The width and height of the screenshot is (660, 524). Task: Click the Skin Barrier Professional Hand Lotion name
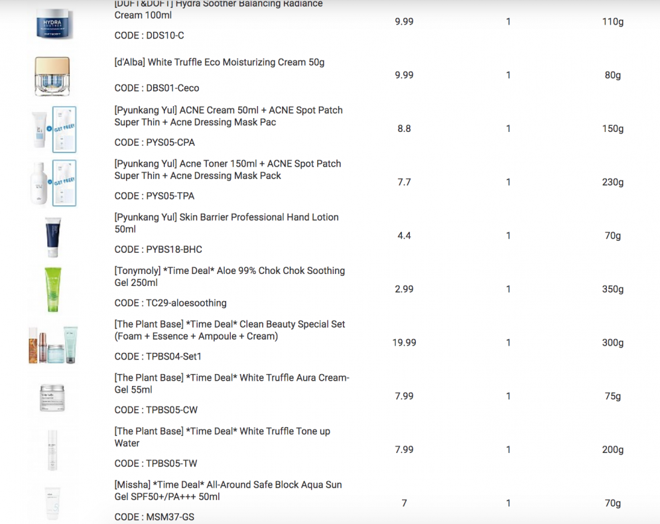(226, 223)
